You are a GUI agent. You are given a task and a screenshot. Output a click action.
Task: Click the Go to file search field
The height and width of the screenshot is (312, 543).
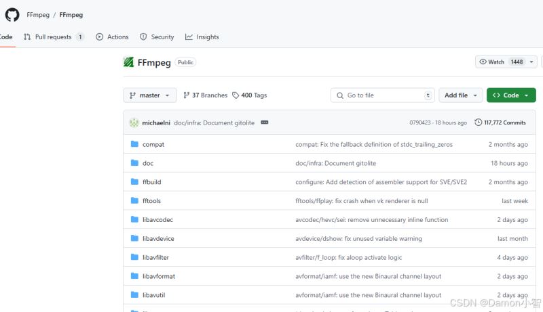[x=383, y=95]
